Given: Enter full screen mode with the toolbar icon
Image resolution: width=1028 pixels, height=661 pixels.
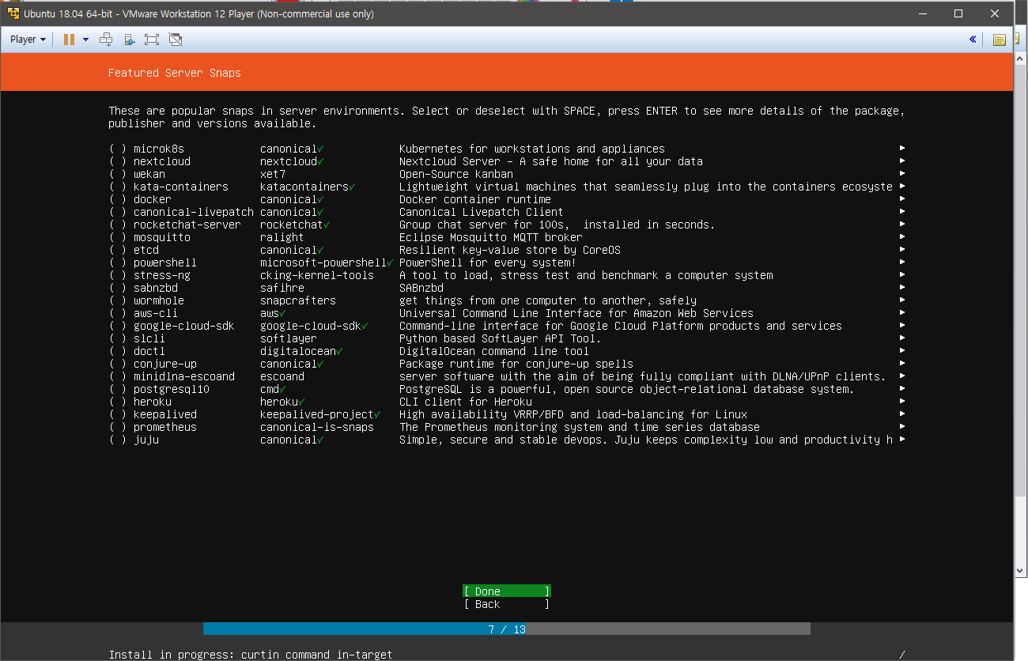Looking at the screenshot, I should [x=152, y=39].
